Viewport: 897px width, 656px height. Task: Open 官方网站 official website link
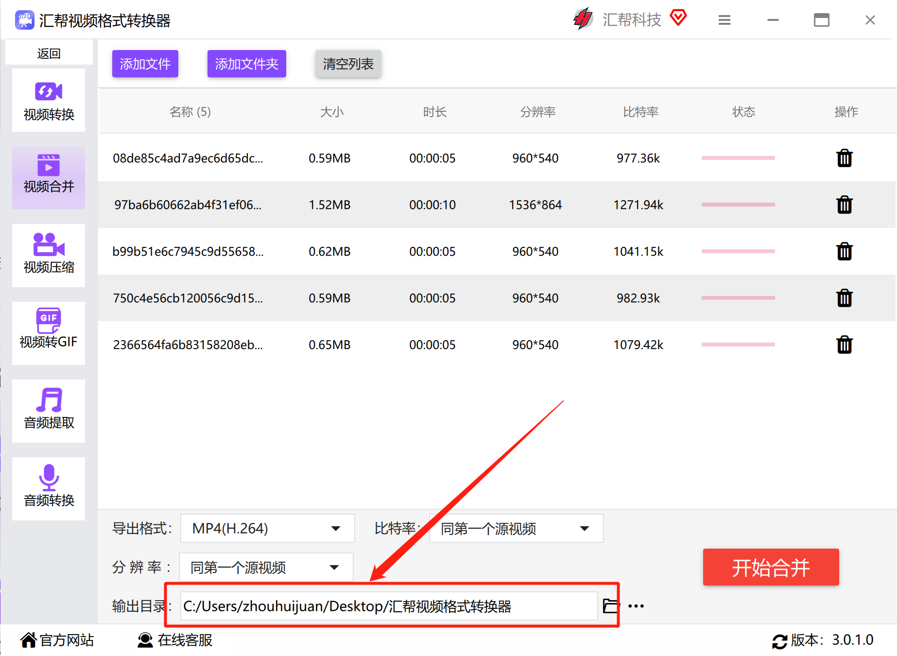[x=57, y=640]
